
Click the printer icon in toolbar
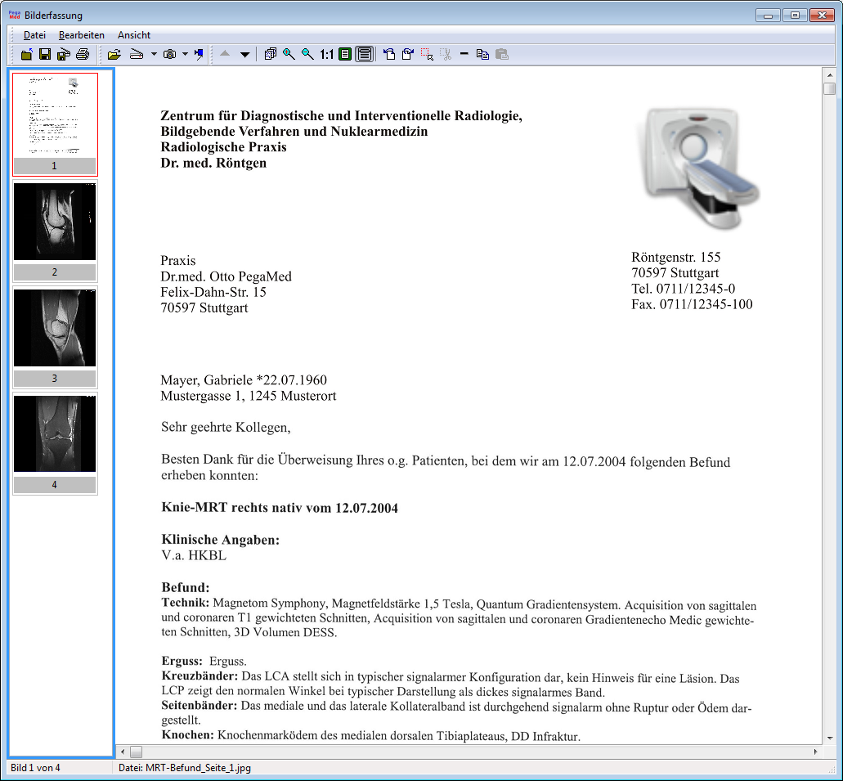pyautogui.click(x=83, y=55)
